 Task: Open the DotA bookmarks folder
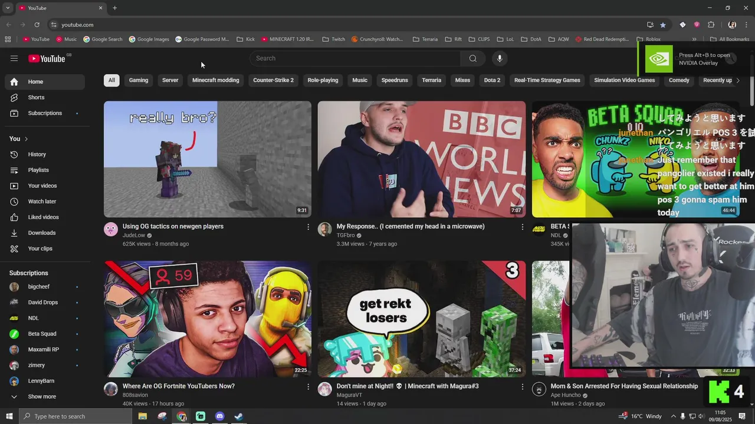[x=531, y=39]
